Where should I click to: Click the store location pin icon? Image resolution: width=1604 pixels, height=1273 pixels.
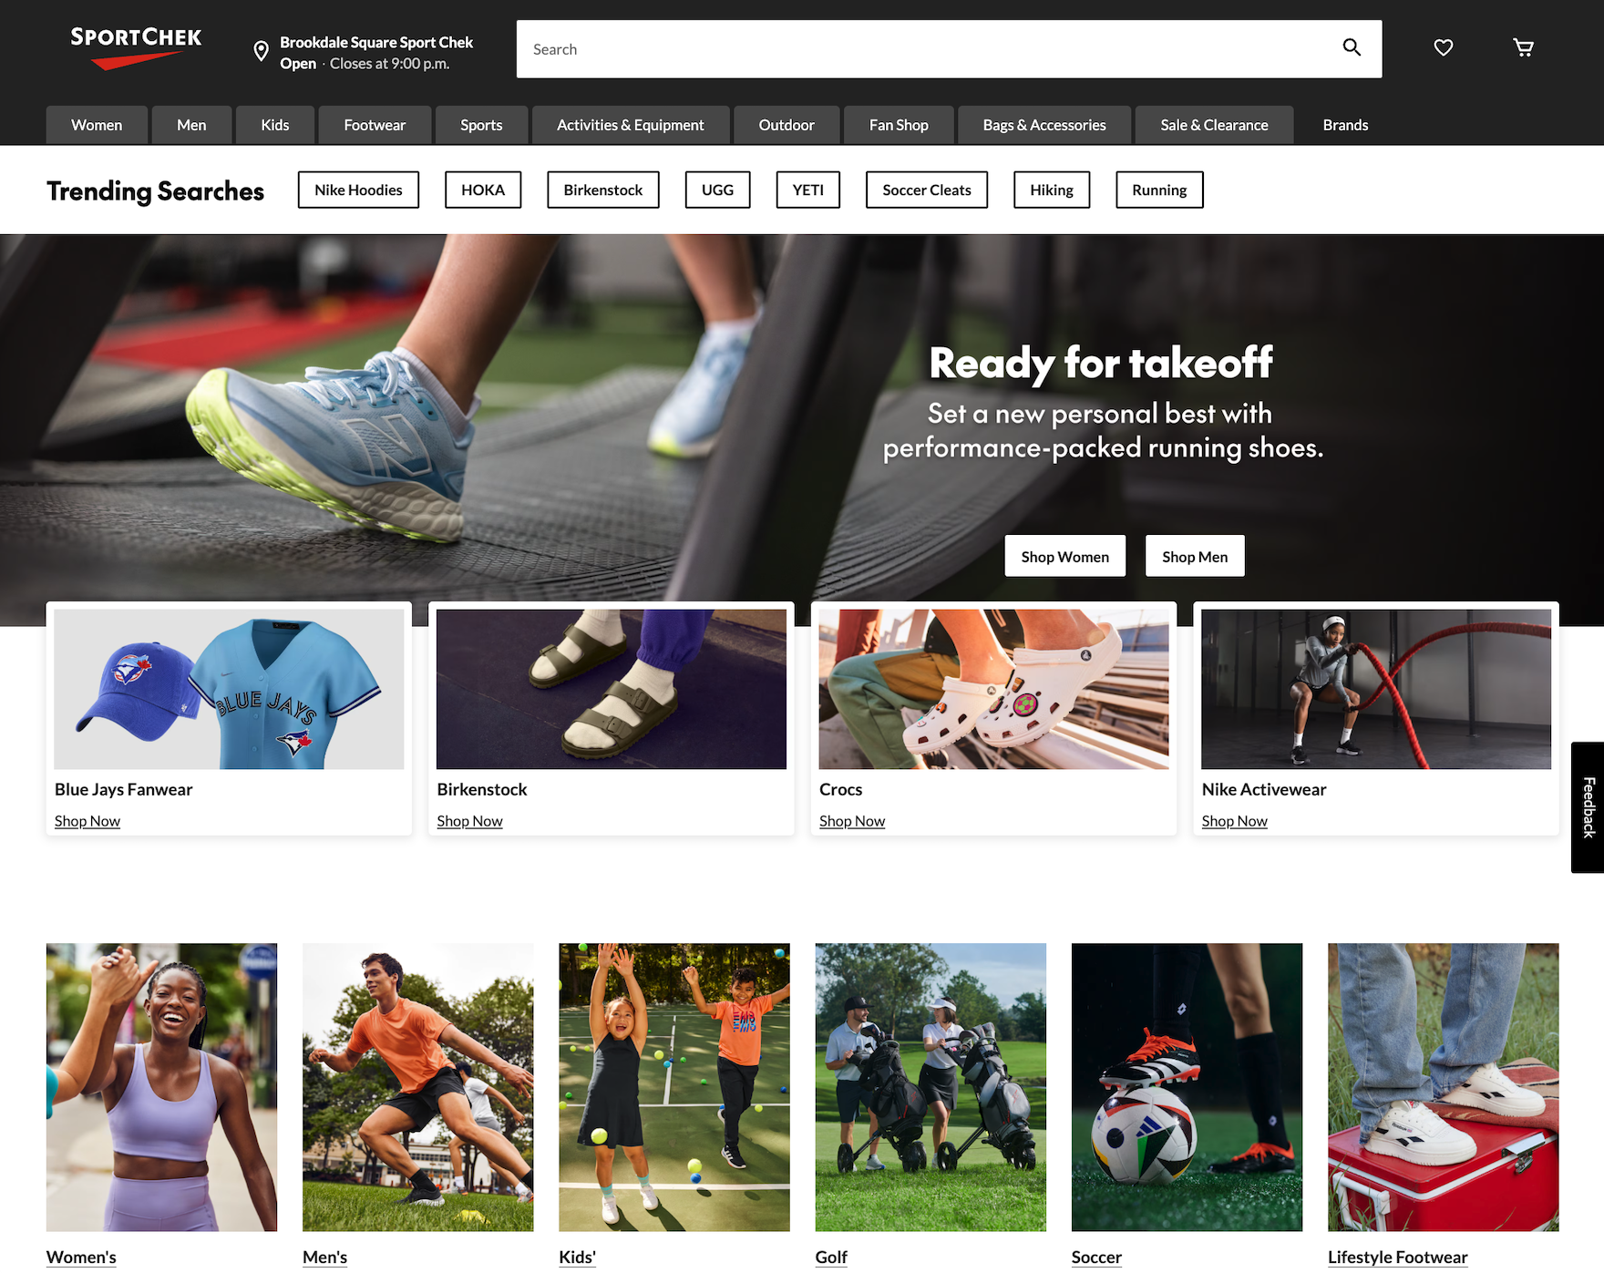[x=261, y=52]
